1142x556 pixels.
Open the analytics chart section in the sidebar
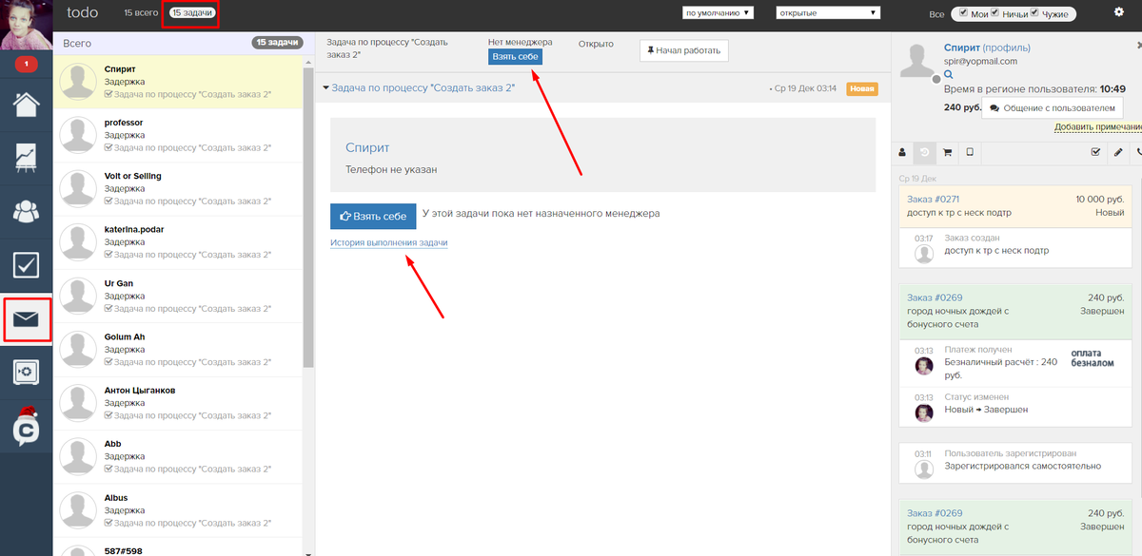point(26,158)
